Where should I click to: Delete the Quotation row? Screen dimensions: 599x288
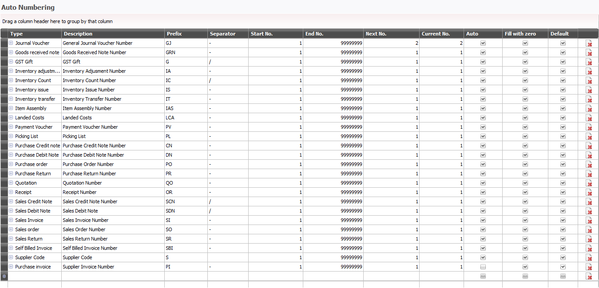(589, 183)
